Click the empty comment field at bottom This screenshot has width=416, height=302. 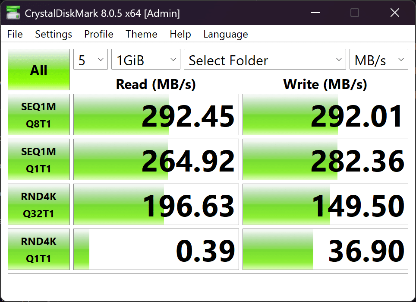click(x=208, y=283)
